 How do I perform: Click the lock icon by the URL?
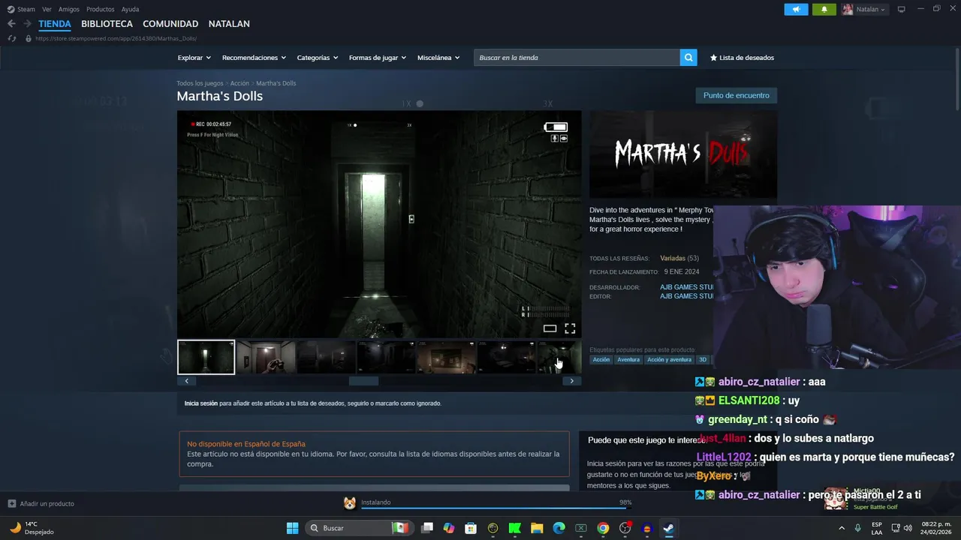click(29, 38)
